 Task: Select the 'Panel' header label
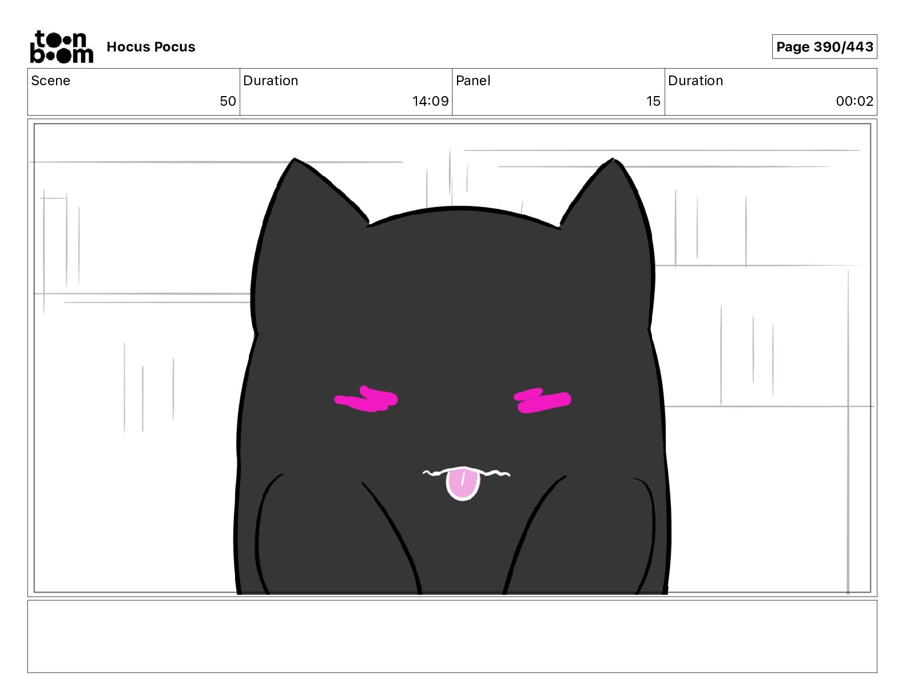(x=473, y=81)
